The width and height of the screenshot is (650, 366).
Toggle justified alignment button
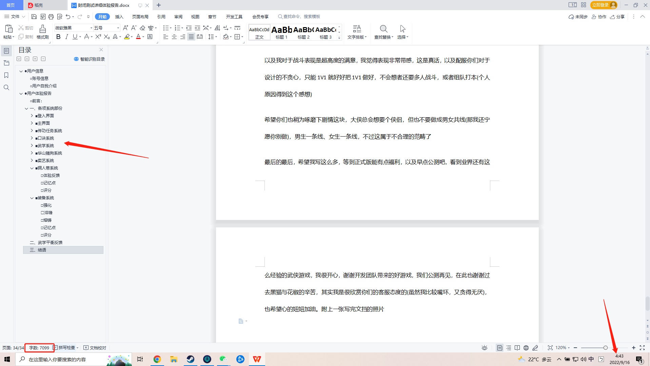[x=191, y=37]
